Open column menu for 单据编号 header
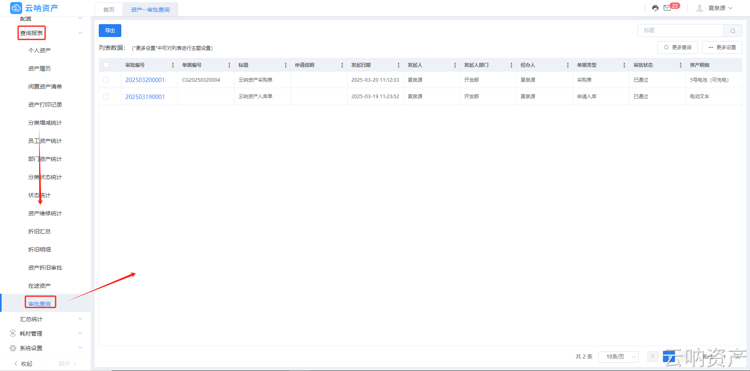The width and height of the screenshot is (750, 371). click(229, 65)
